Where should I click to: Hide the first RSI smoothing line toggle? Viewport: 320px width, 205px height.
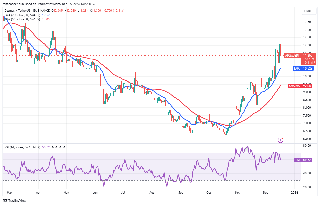point(53,147)
